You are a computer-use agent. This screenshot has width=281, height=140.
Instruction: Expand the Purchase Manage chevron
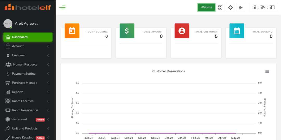pos(48,83)
